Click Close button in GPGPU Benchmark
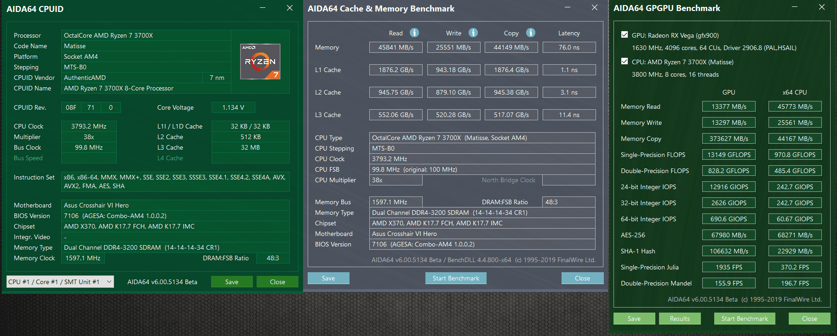 tap(809, 319)
